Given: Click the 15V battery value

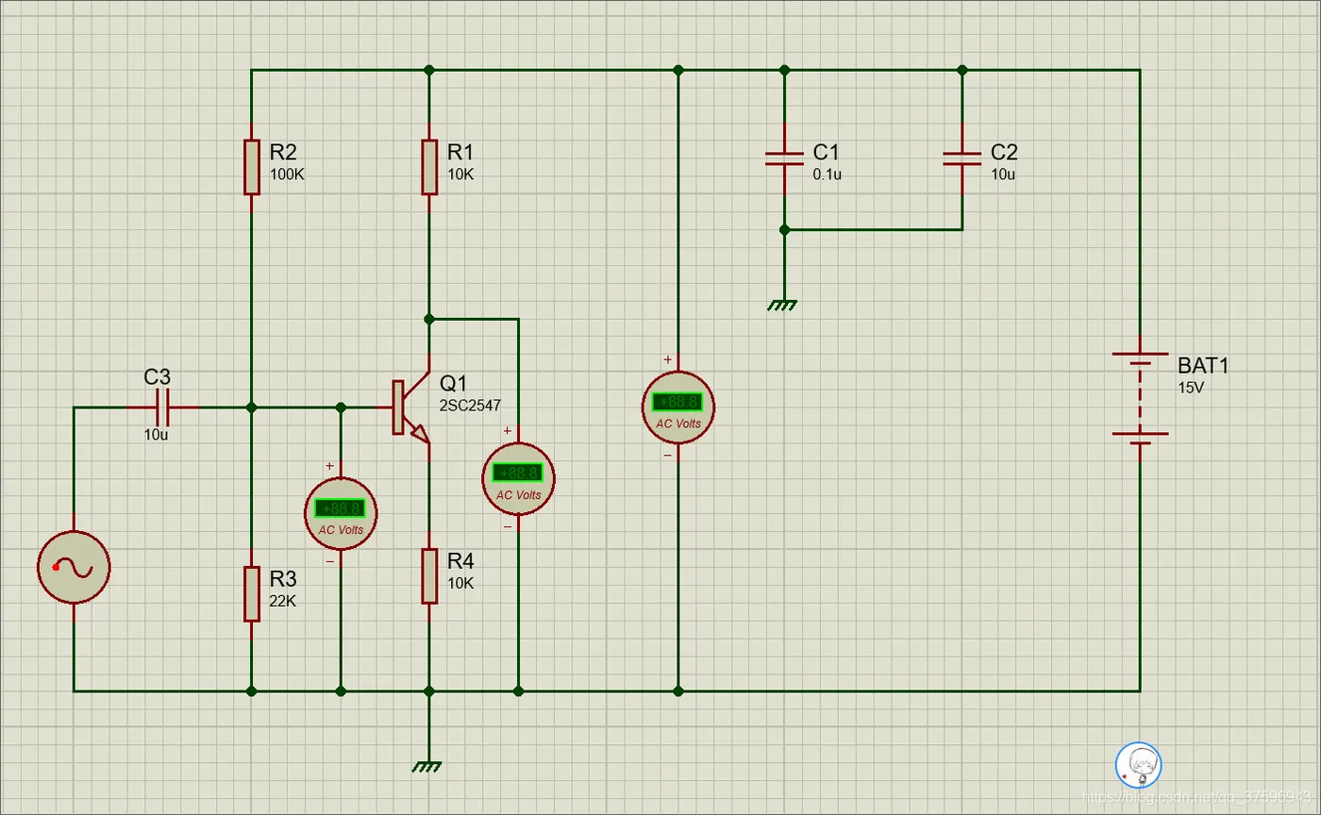Looking at the screenshot, I should click(1191, 388).
